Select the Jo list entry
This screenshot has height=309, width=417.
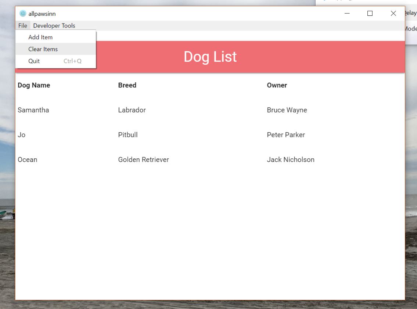click(22, 135)
